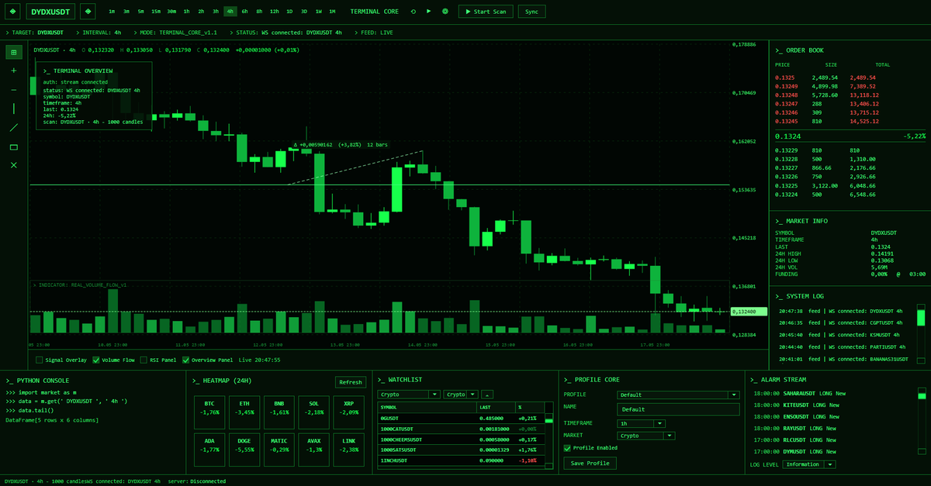The width and height of the screenshot is (931, 486).
Task: Click the diamond icon left of DYDXUSDT
Action: point(12,12)
